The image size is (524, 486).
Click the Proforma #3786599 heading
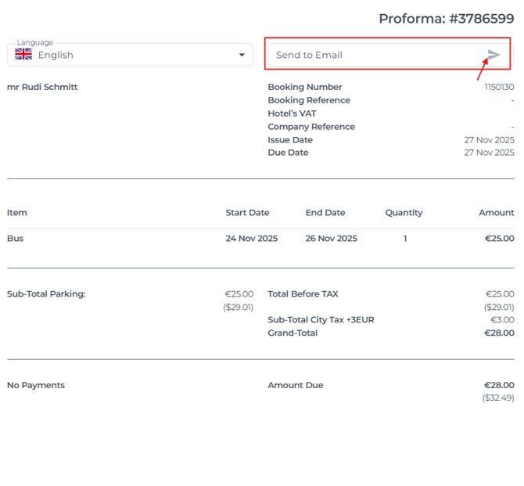446,19
